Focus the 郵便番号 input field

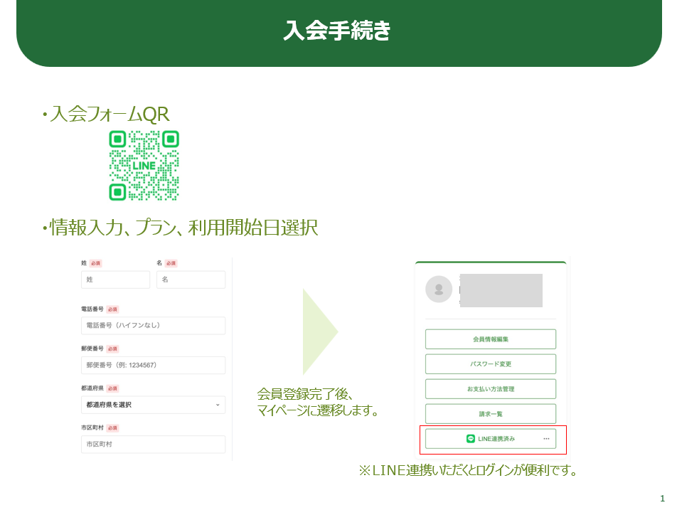click(x=153, y=365)
